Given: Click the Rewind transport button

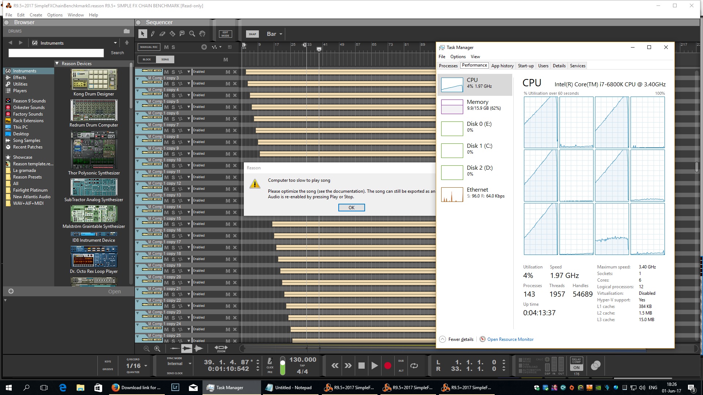Looking at the screenshot, I should 335,365.
